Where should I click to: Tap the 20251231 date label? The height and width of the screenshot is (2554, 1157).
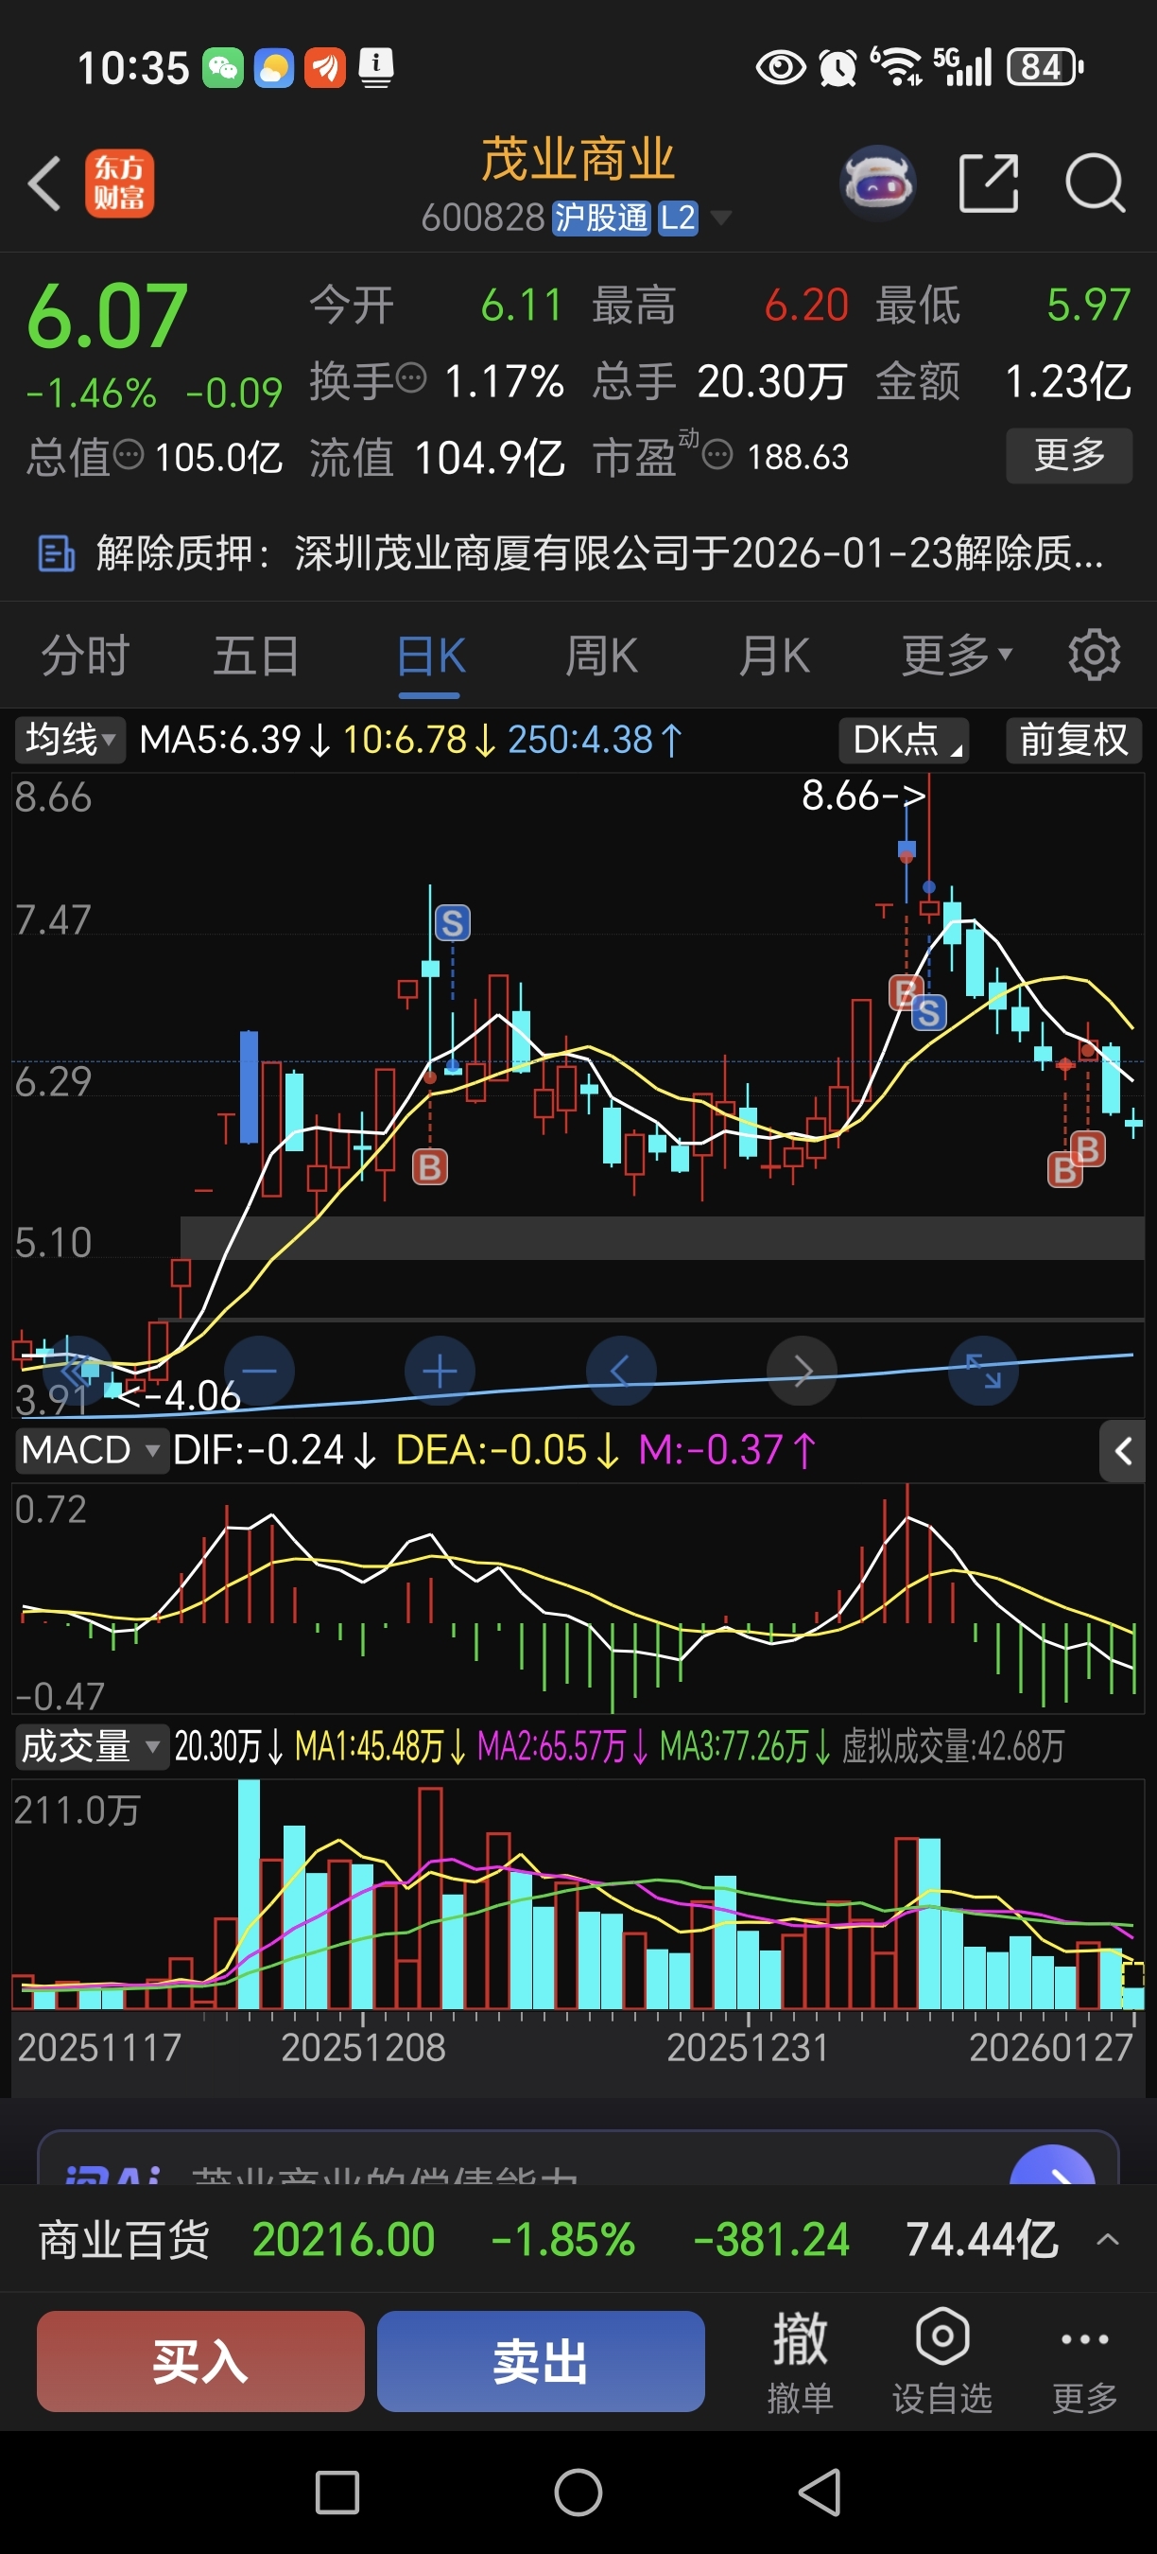(x=748, y=2047)
